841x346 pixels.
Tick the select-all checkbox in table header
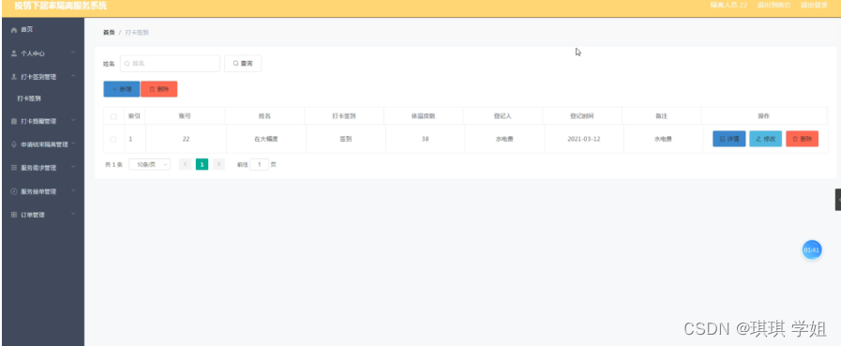(113, 116)
